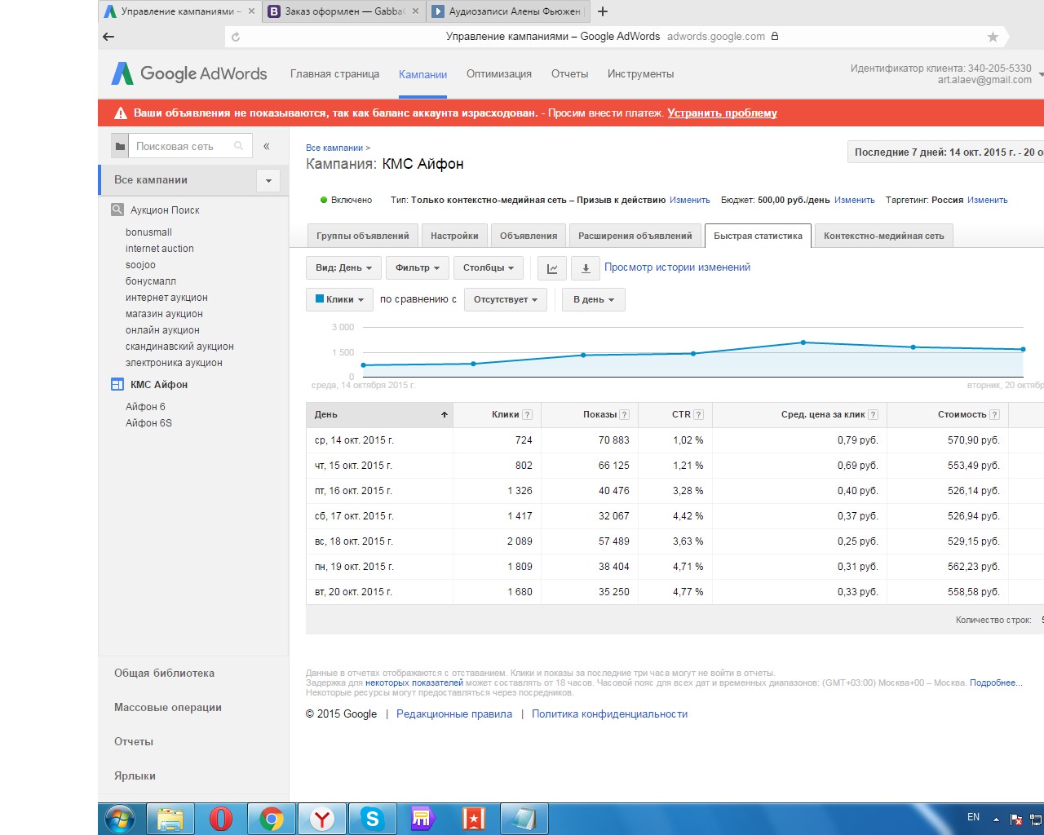
Task: Click the 'Все кампании' breadcrumb link
Action: pos(334,148)
